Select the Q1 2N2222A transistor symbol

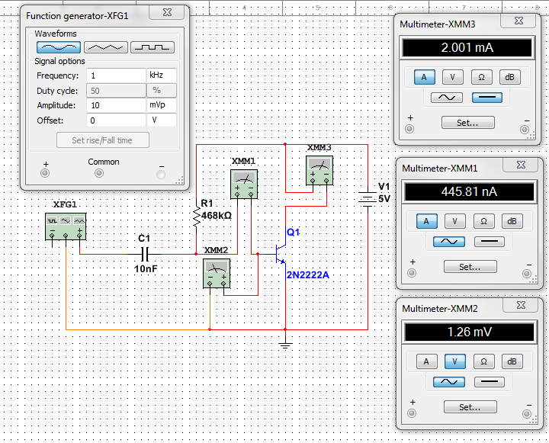tap(281, 252)
